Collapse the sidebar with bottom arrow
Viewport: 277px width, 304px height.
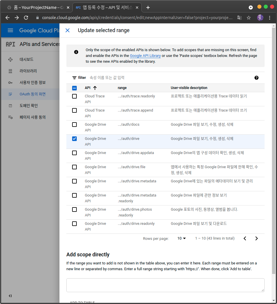(x=10, y=296)
